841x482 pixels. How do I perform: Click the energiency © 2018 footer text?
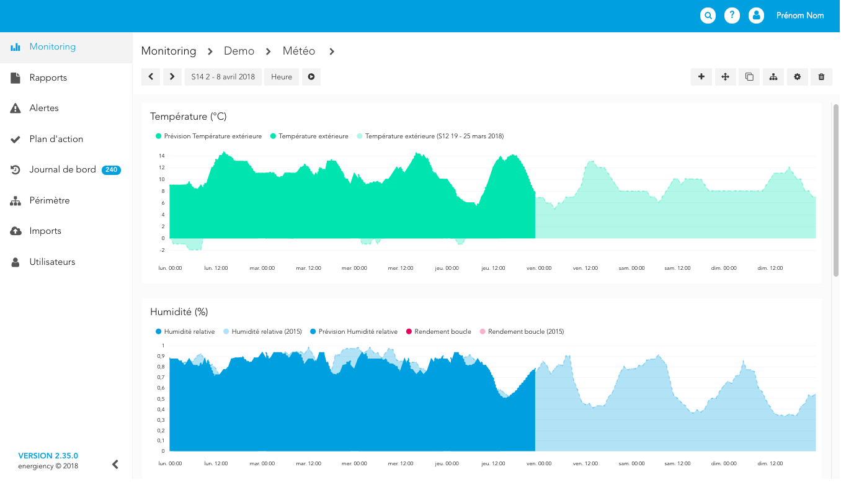pyautogui.click(x=48, y=466)
